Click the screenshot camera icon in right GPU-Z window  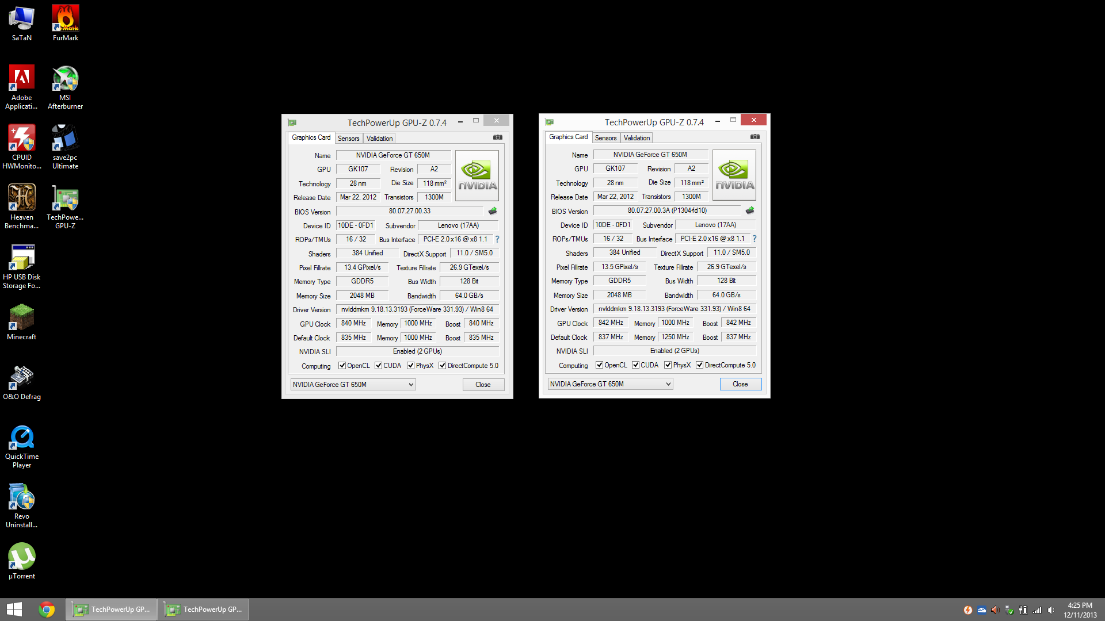(x=755, y=137)
